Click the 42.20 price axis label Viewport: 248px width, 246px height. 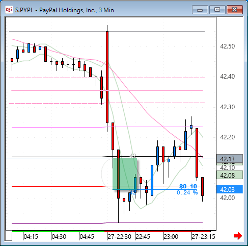point(227,137)
